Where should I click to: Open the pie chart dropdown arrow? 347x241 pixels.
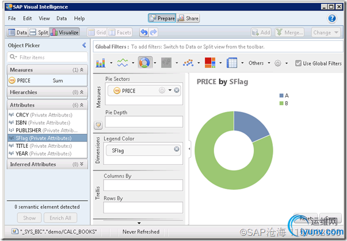tap(155, 63)
